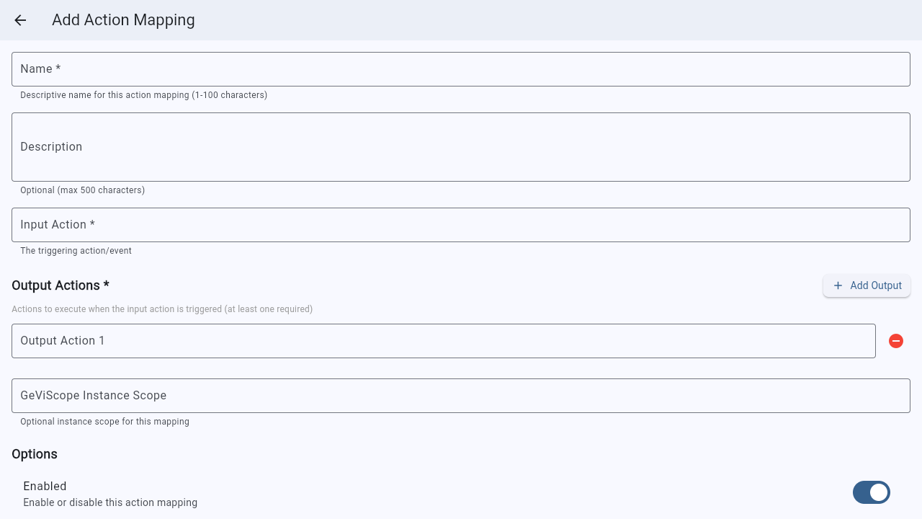Click the 'at least one required' helper text
922x519 pixels.
[162, 309]
